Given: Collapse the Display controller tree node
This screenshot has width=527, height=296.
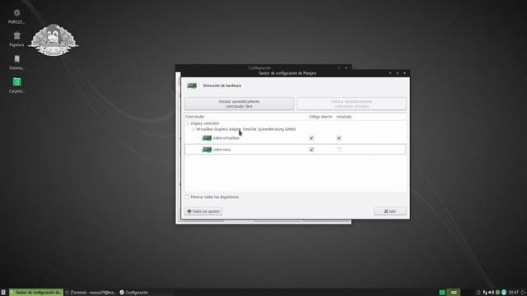Looking at the screenshot, I should click(188, 123).
